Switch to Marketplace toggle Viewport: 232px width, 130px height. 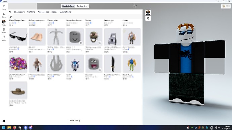68,6
